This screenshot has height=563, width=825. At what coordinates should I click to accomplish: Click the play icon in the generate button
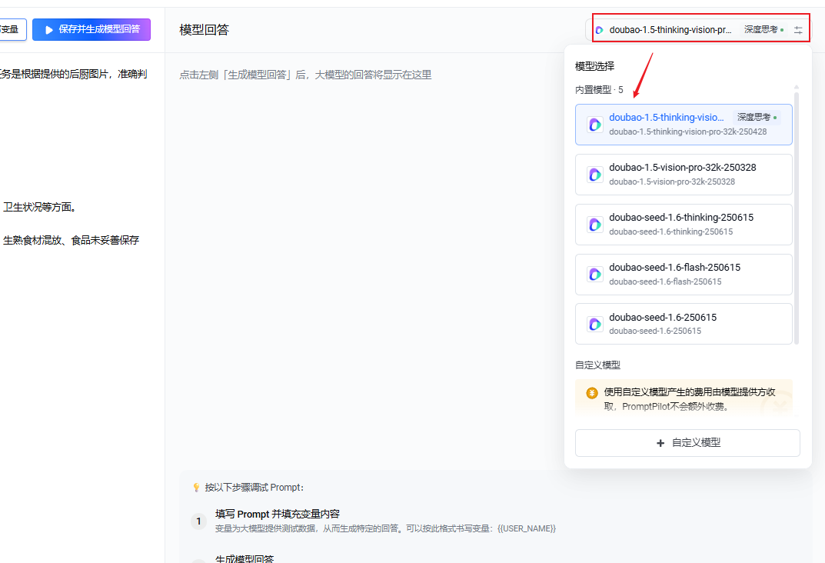49,30
